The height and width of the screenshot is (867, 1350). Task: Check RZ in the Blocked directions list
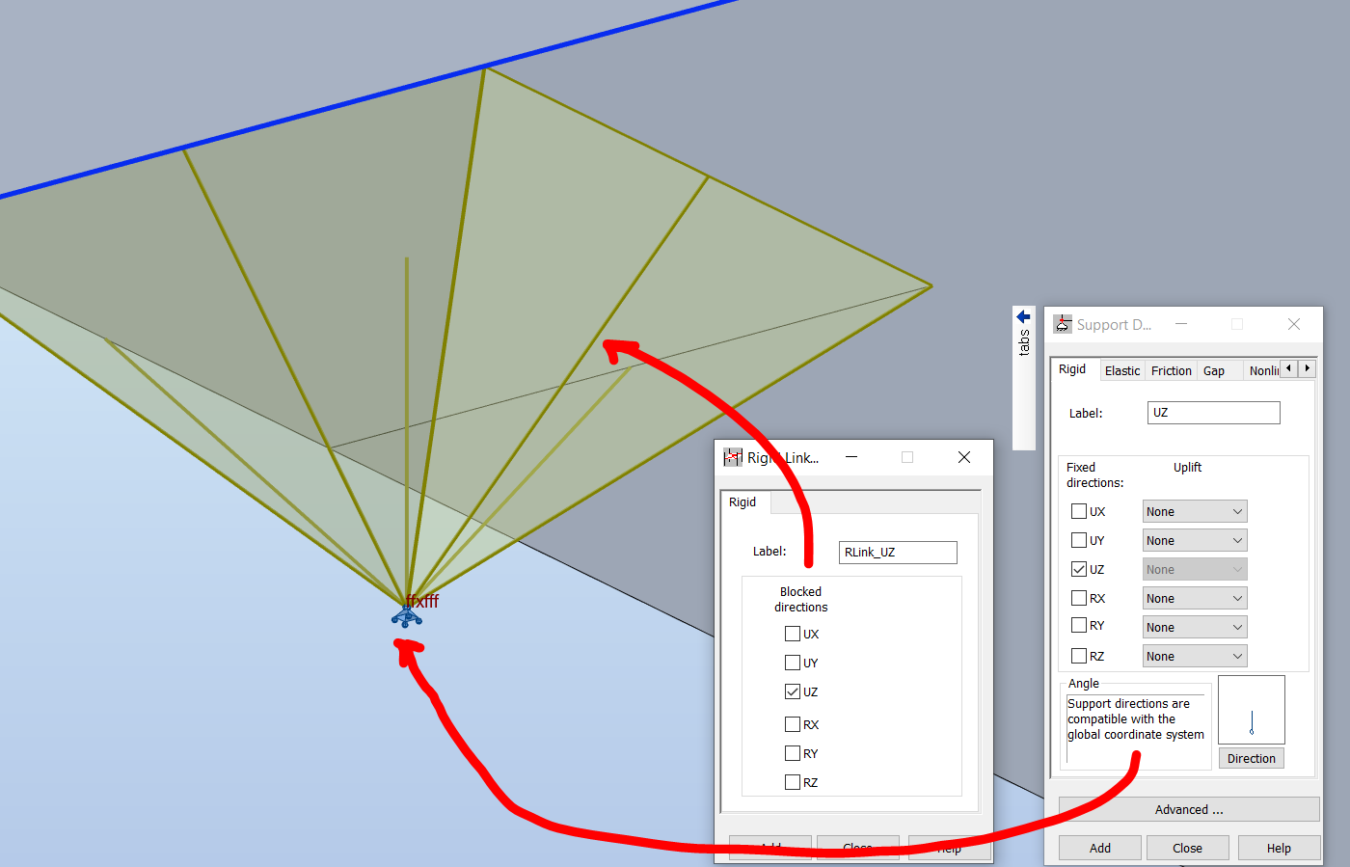793,781
